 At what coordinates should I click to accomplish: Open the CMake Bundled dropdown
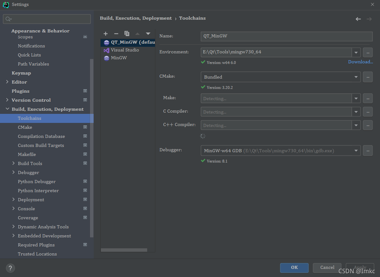click(x=356, y=77)
